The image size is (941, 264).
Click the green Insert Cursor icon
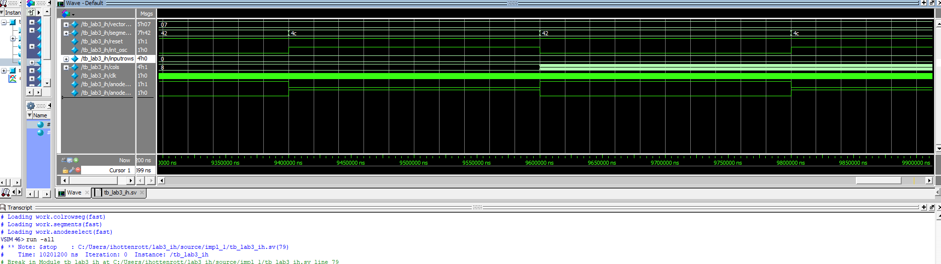point(76,160)
